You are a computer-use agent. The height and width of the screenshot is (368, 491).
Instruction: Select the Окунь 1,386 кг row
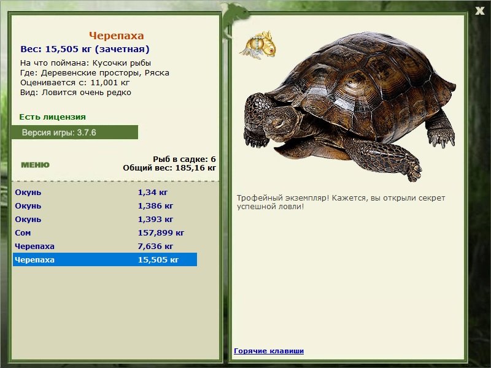coord(105,205)
